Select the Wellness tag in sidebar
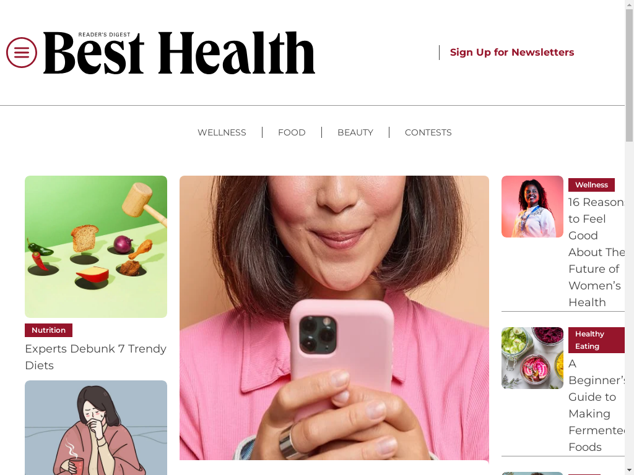The image size is (634, 475). point(591,184)
